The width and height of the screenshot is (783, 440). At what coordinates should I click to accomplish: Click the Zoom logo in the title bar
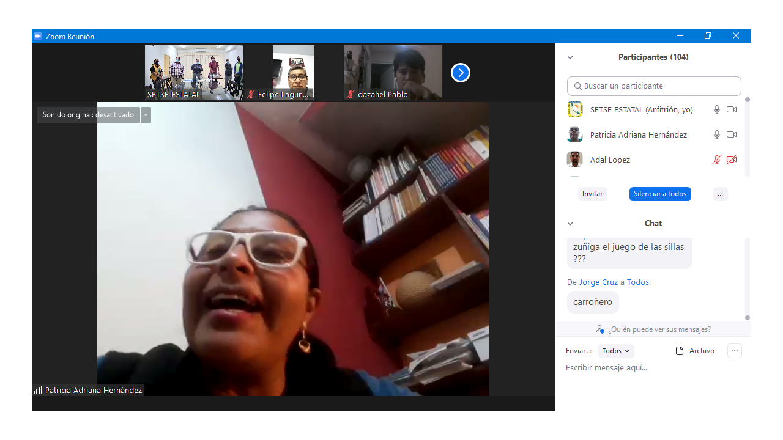click(38, 36)
